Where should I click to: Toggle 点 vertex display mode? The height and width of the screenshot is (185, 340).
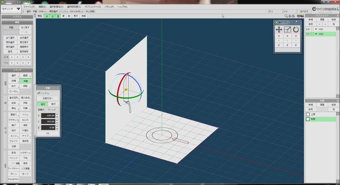point(46,16)
